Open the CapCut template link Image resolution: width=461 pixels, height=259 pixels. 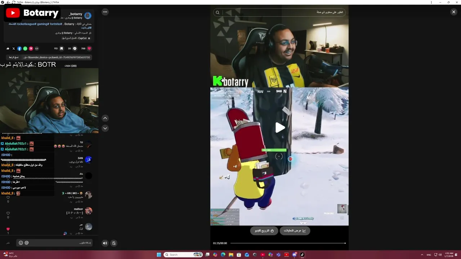[76, 38]
